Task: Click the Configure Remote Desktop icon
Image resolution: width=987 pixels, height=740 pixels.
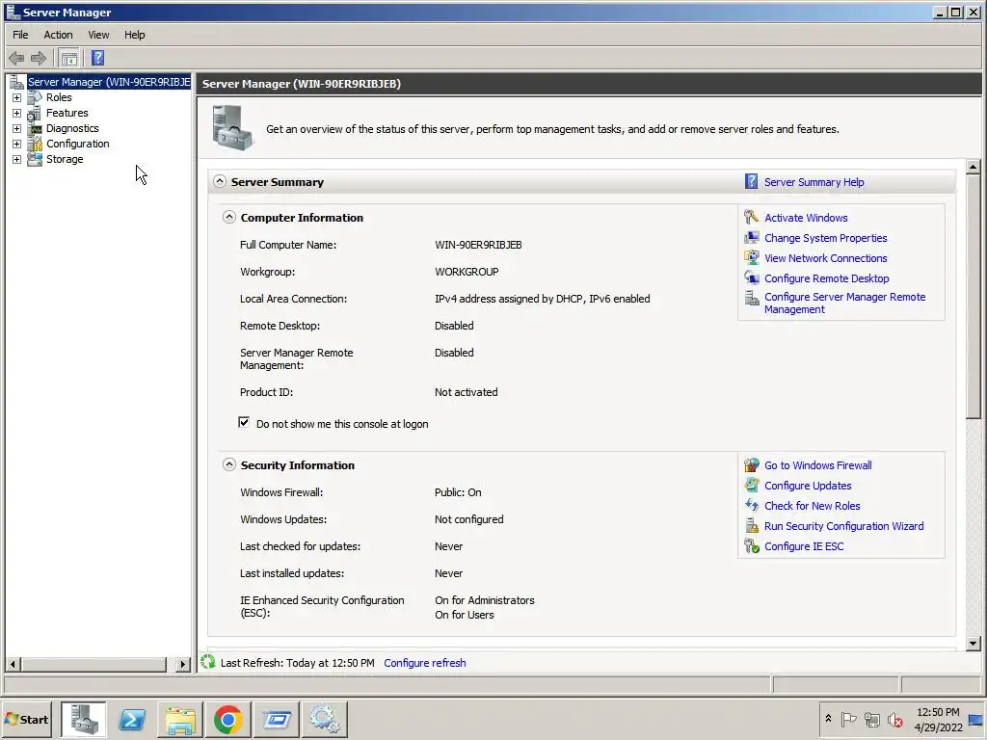Action: pyautogui.click(x=752, y=278)
